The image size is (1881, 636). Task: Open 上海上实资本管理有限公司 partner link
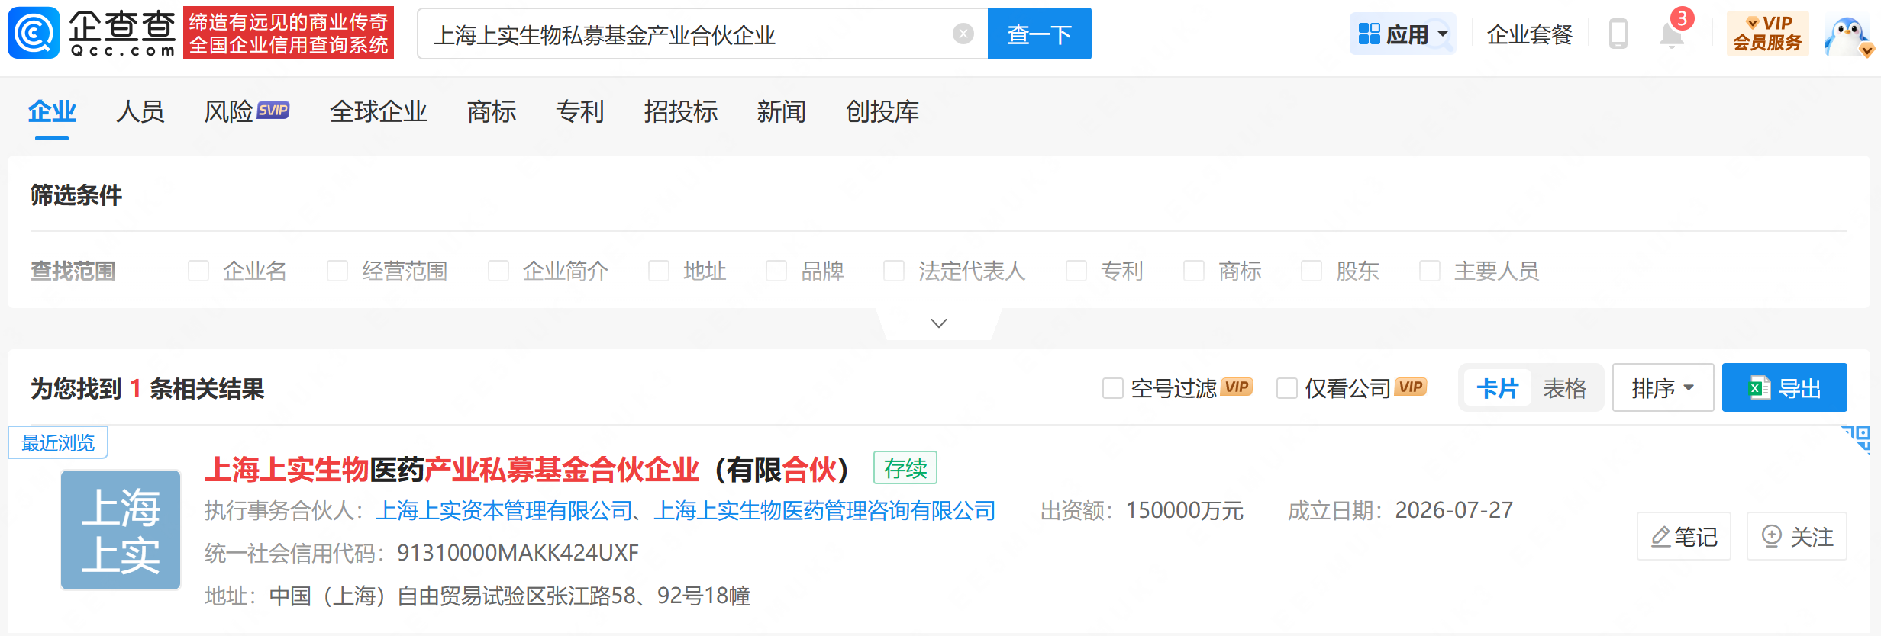(x=504, y=510)
